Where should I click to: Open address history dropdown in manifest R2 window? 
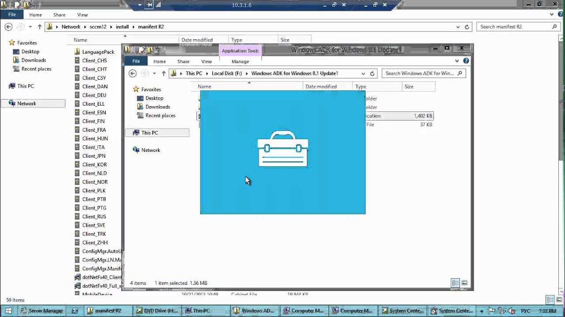[x=458, y=27]
